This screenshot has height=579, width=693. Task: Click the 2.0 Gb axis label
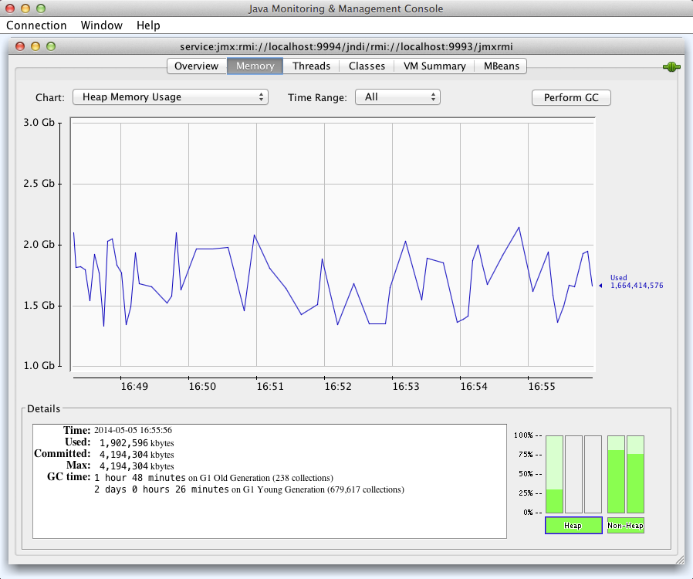39,245
